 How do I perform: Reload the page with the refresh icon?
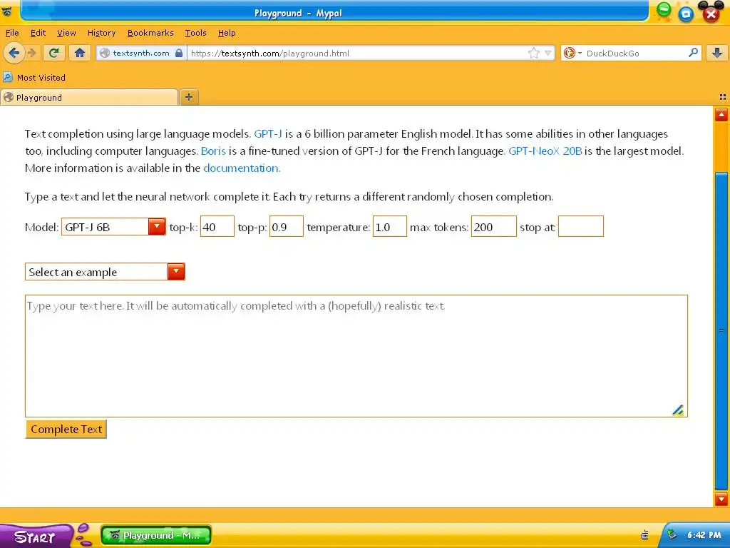54,53
